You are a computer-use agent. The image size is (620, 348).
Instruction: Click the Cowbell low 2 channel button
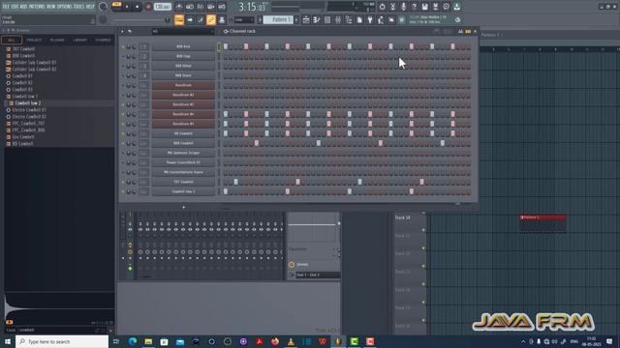[x=183, y=191]
